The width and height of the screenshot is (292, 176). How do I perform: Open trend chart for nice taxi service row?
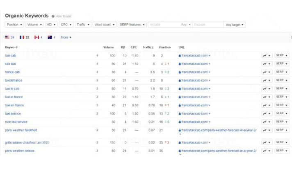tap(267, 122)
